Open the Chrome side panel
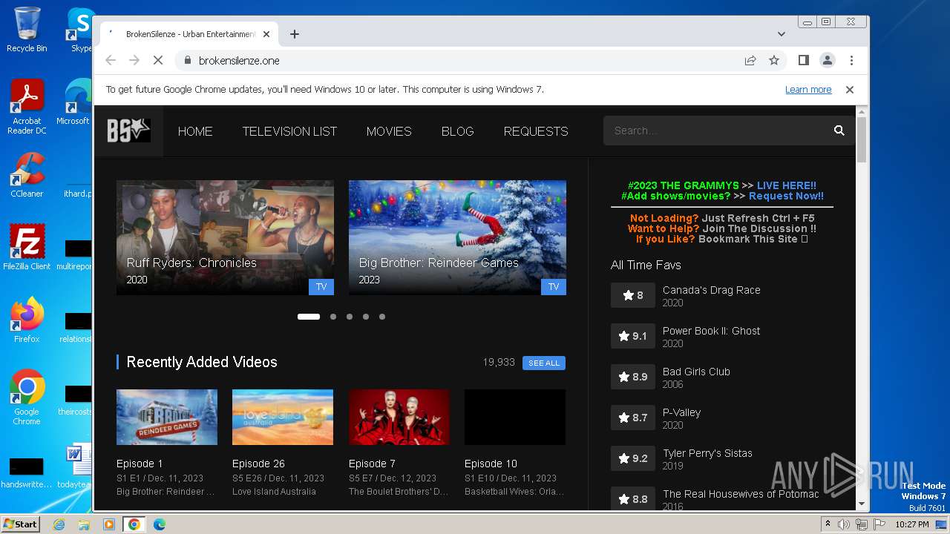Viewport: 950px width, 534px height. click(803, 61)
